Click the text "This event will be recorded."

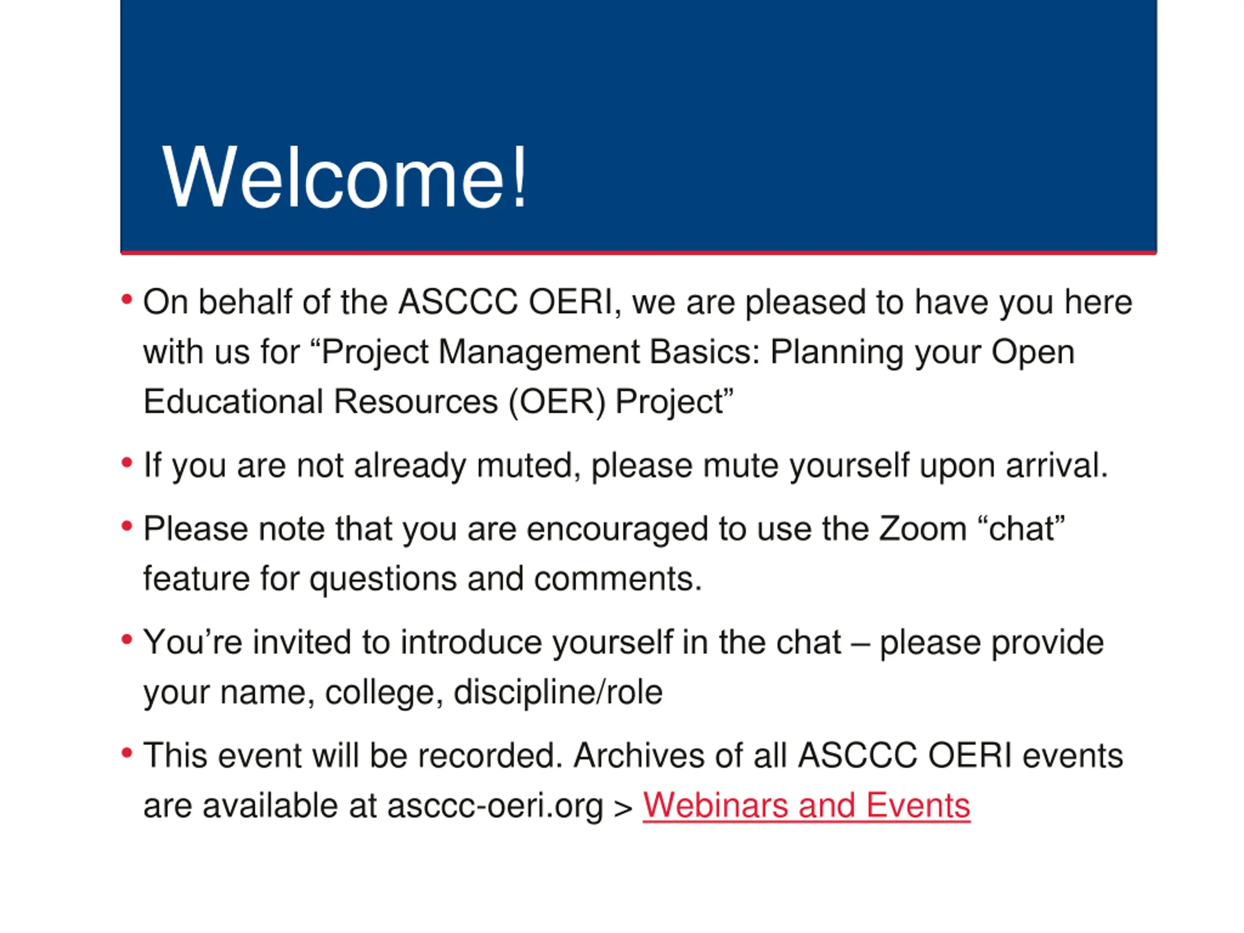click(x=353, y=755)
